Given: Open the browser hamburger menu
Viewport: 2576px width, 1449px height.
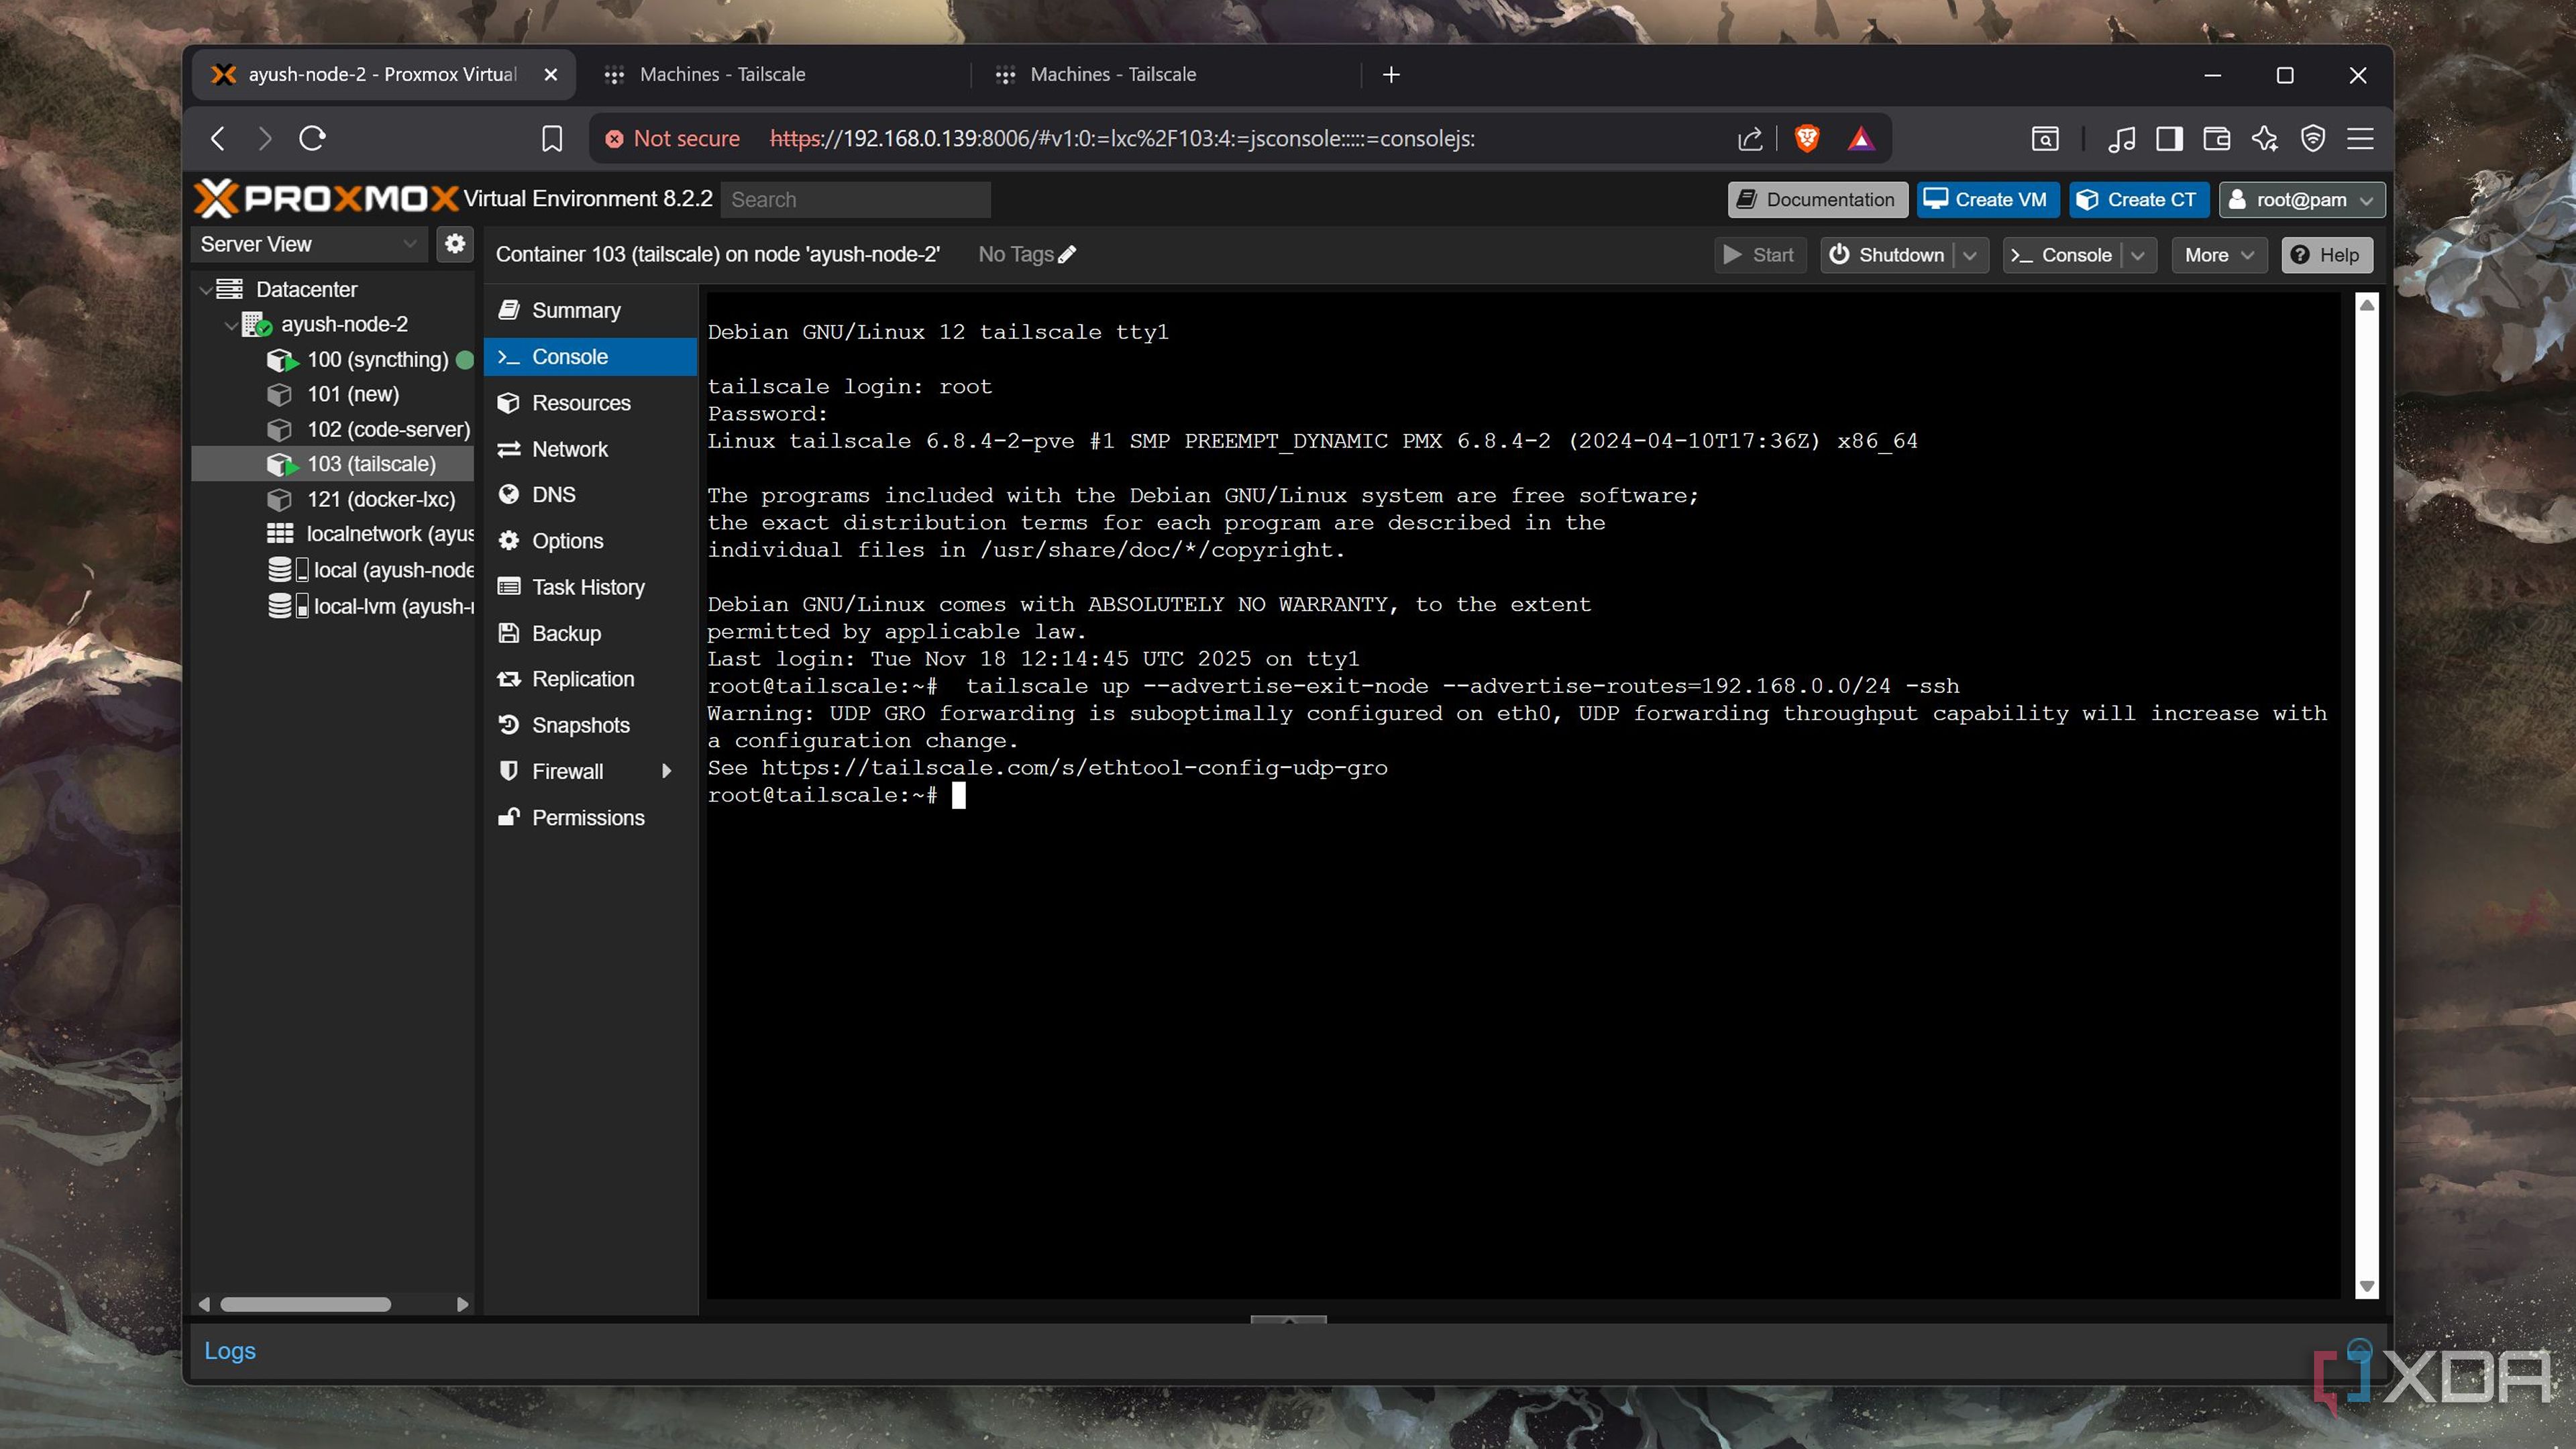Looking at the screenshot, I should 2360,138.
